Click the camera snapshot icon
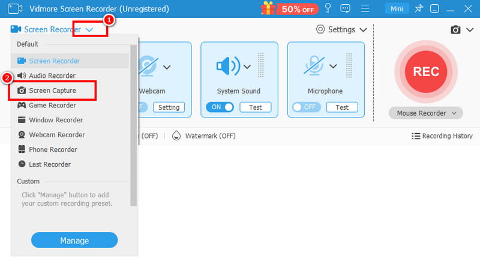This screenshot has height=268, width=480. 455,29
